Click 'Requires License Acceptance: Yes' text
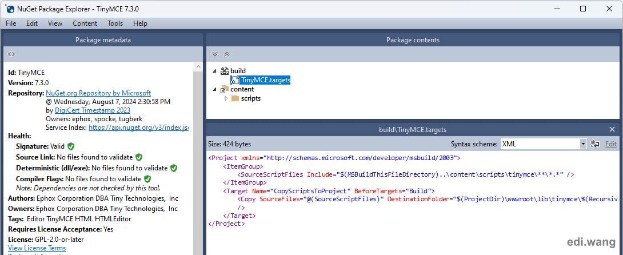Image resolution: width=623 pixels, height=255 pixels. pos(61,229)
